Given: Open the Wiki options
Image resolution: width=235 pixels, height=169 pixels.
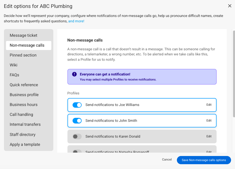Looking at the screenshot, I should pyautogui.click(x=14, y=65).
